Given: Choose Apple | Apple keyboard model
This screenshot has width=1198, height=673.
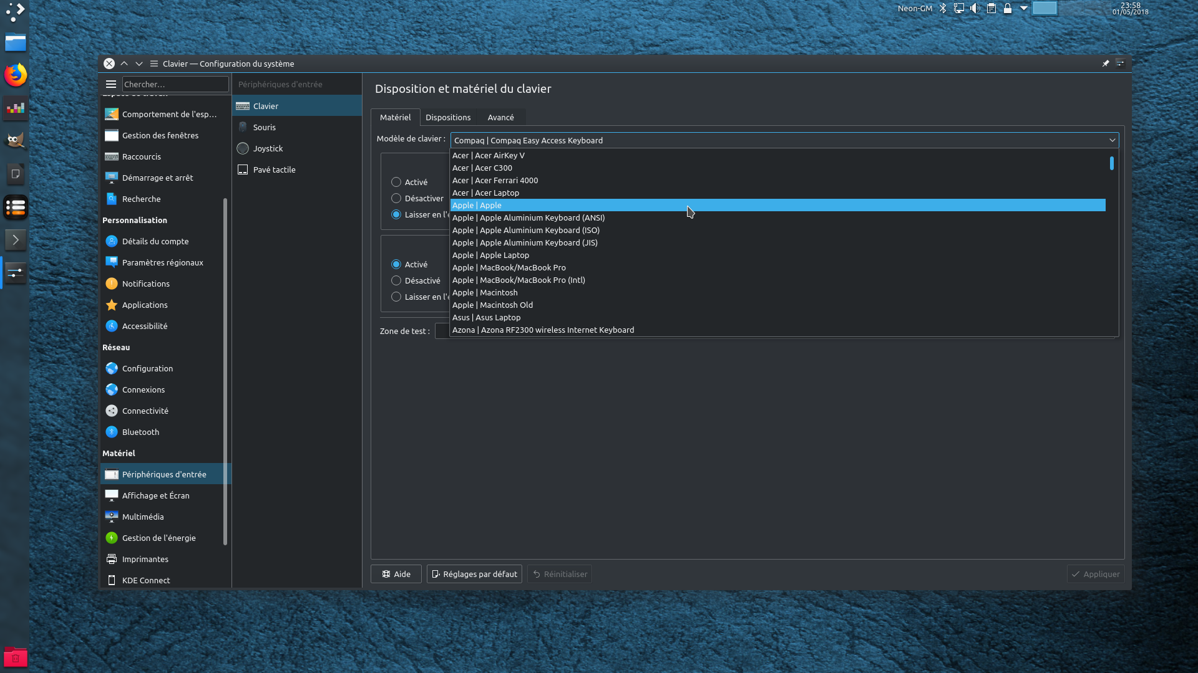Looking at the screenshot, I should 778,205.
